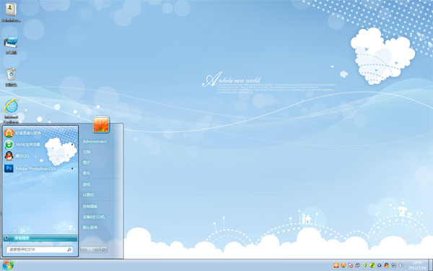The width and height of the screenshot is (433, 271).
Task: Open the shutdown options arrow
Action: (x=104, y=249)
